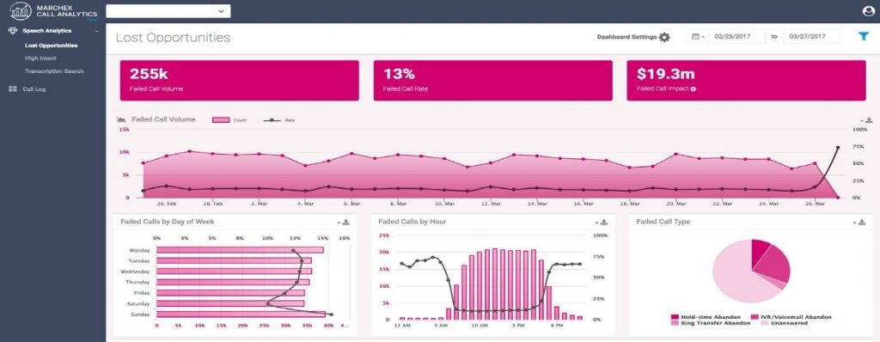Screen dimensions: 880x342
Task: Click the final rate point on volume chart
Action: [838, 148]
